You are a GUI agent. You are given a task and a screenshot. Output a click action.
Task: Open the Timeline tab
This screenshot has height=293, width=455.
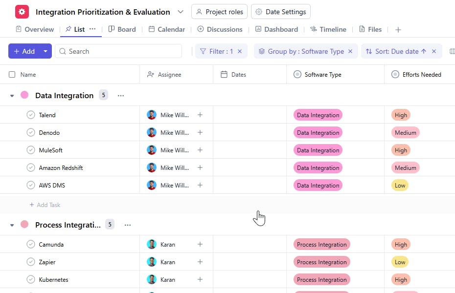[x=328, y=29]
